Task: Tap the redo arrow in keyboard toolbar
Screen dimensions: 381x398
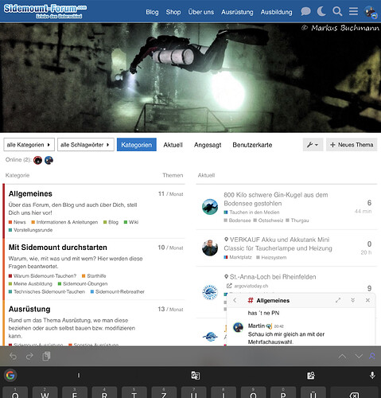Action: click(29, 356)
